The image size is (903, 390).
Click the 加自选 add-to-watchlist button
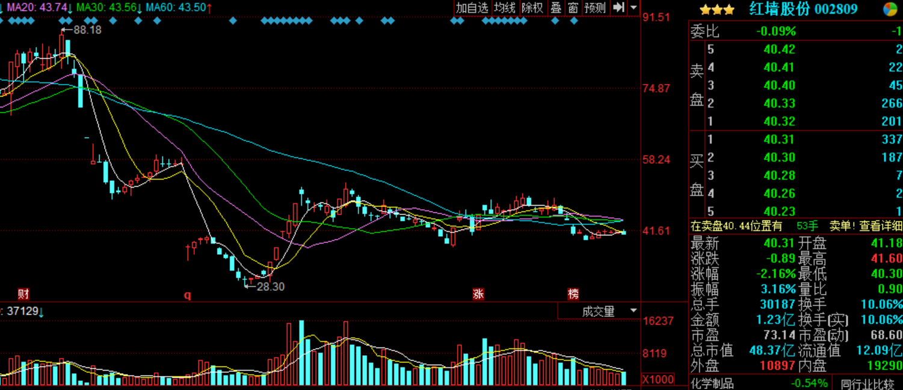(472, 8)
